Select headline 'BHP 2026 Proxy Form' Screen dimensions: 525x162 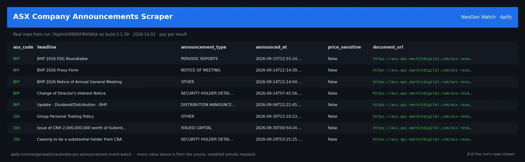tap(57, 70)
